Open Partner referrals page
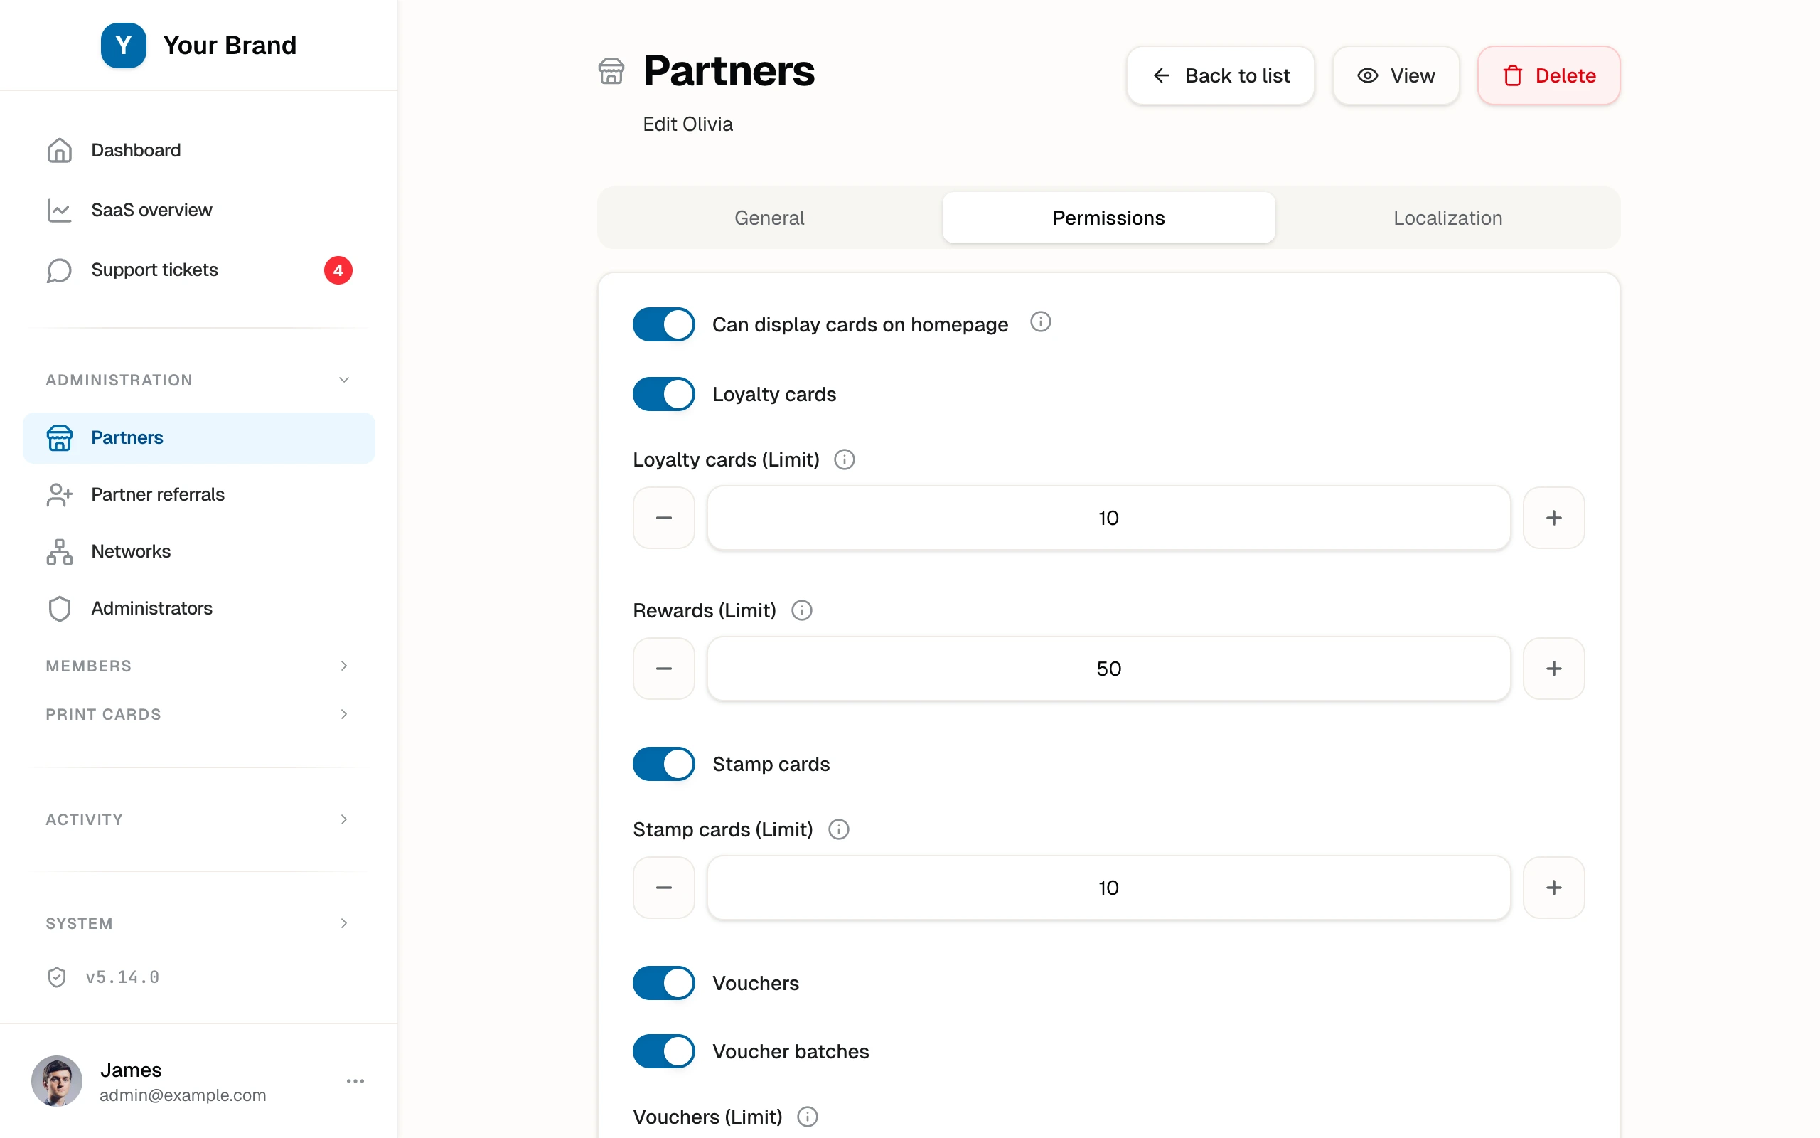Screen dimensions: 1820x1138 198,494
